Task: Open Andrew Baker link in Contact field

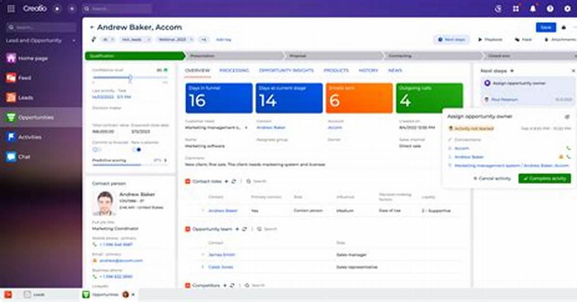Action: tap(271, 128)
